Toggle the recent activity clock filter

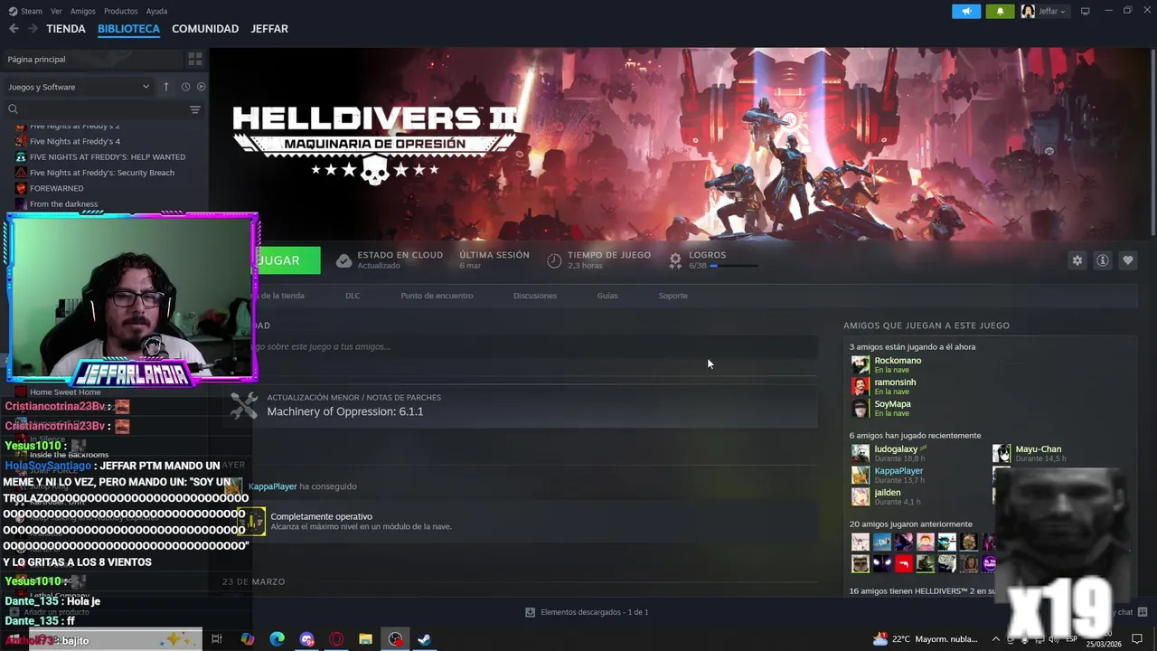click(x=185, y=87)
